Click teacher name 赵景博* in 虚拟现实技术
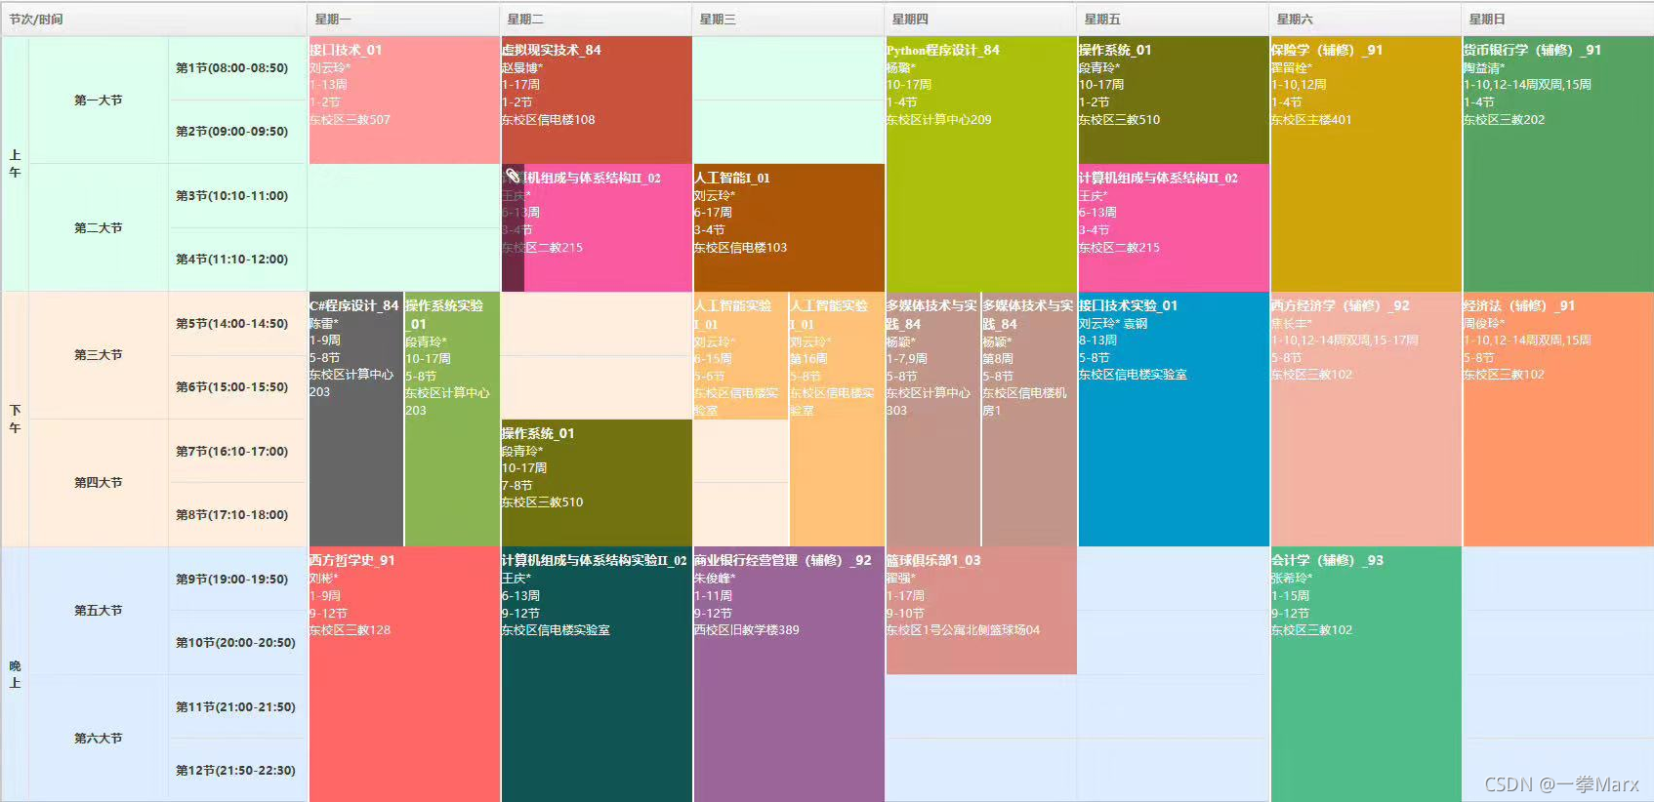 (x=521, y=68)
